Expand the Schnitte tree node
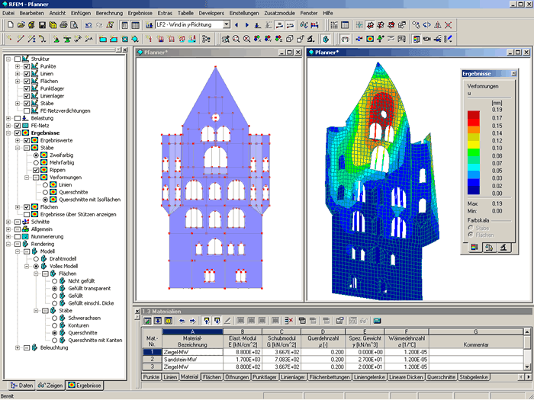 8,222
